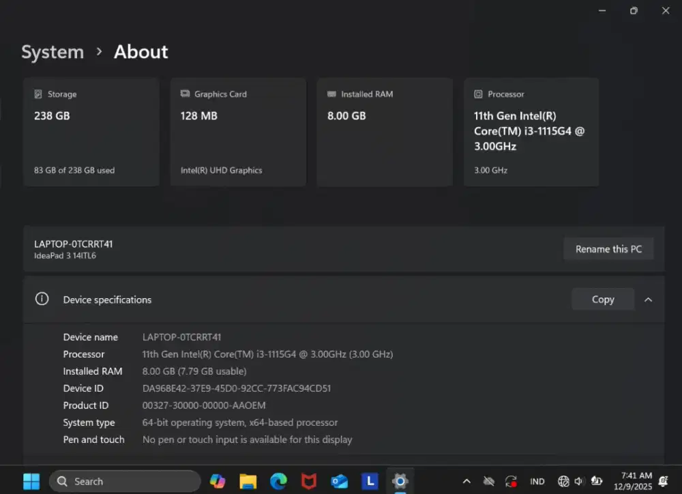Click the Rename this PC button
682x494 pixels.
coord(608,248)
